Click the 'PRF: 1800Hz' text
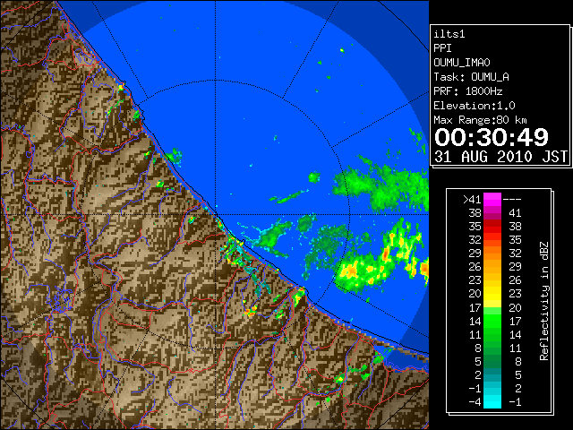573x430 pixels. pos(468,91)
